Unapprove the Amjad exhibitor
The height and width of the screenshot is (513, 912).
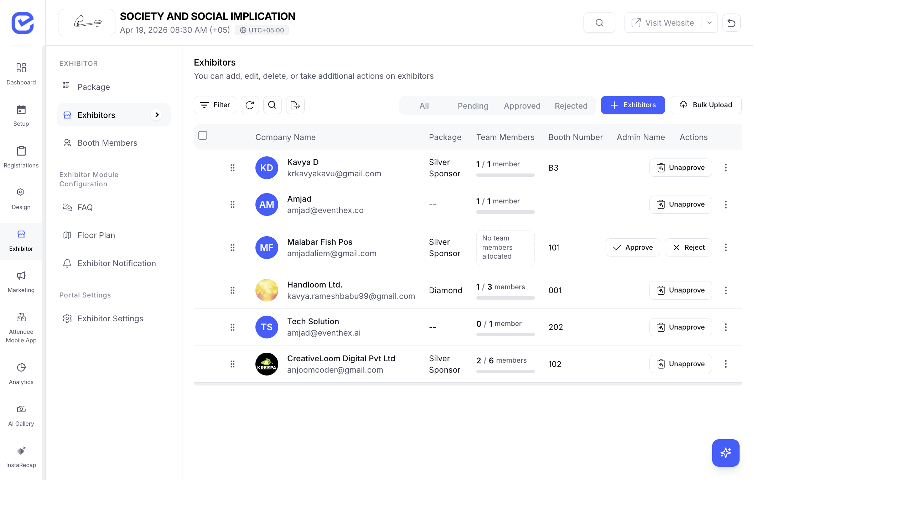680,204
